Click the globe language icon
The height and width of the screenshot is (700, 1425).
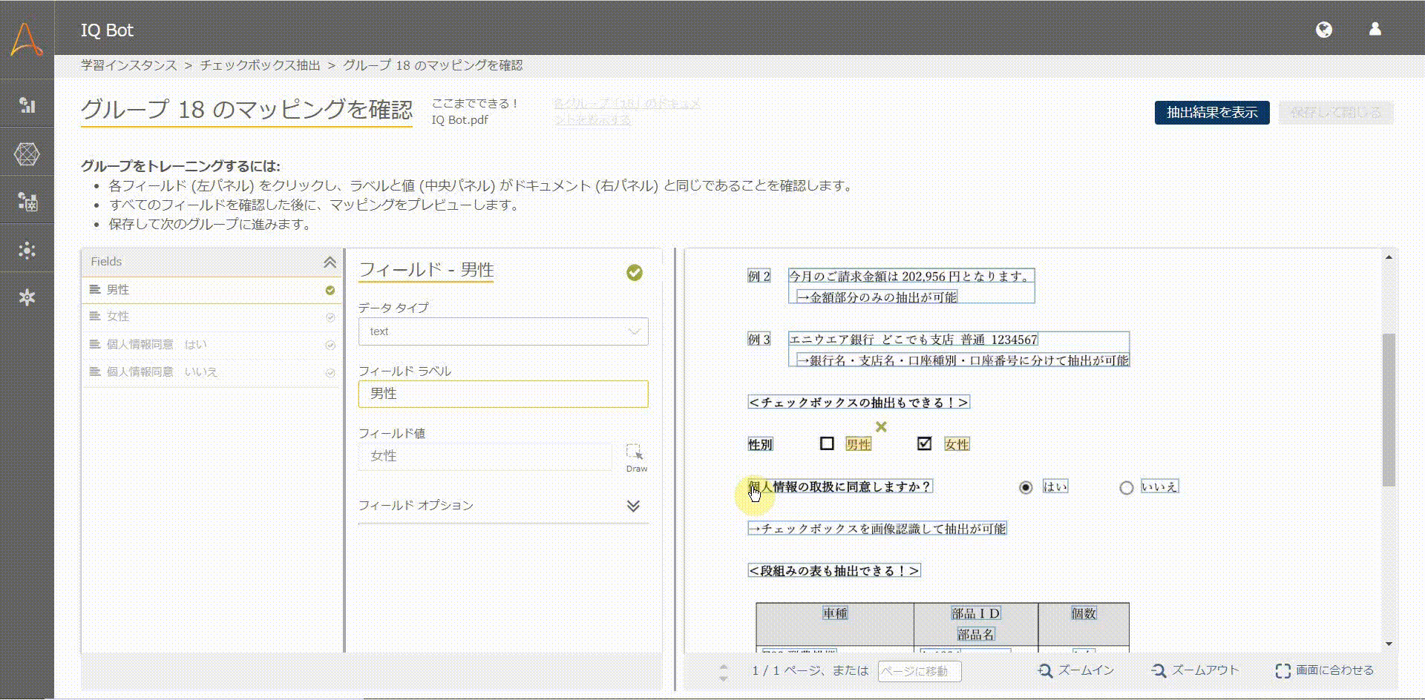[1324, 30]
